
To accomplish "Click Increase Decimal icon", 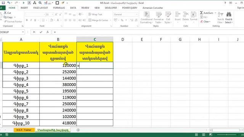I will [x=132, y=20].
